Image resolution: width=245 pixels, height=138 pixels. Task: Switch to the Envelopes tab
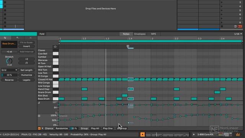[x=140, y=34]
